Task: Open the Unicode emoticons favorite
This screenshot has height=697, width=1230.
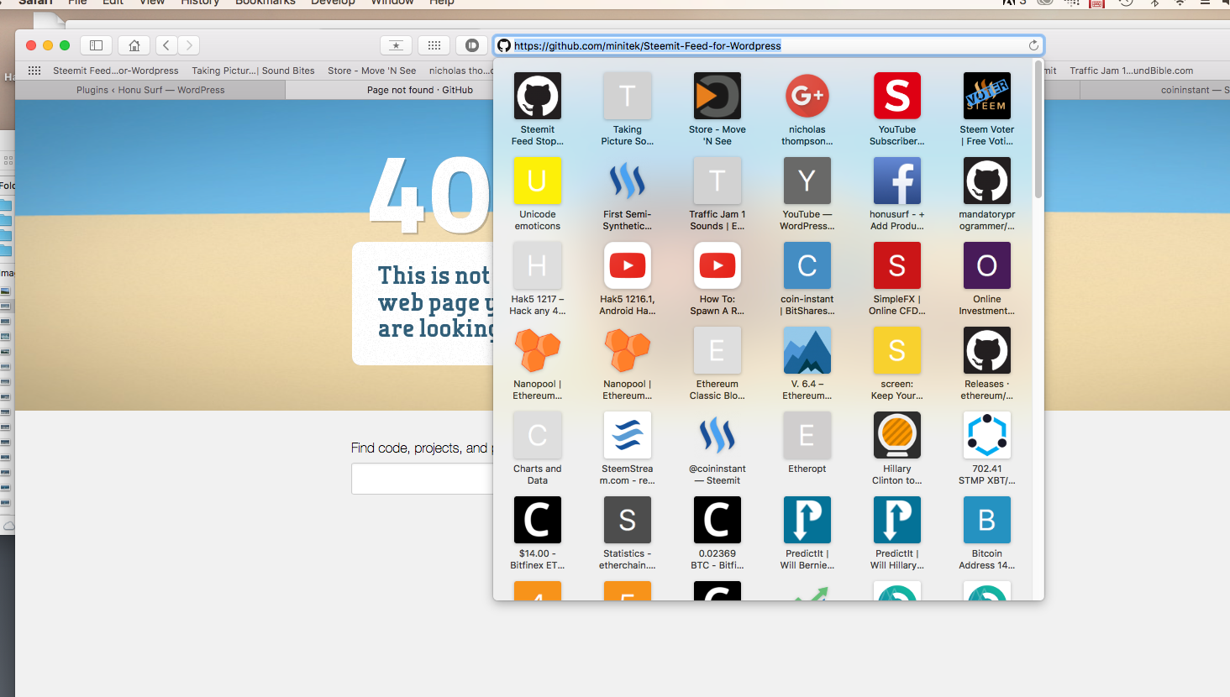Action: (538, 181)
